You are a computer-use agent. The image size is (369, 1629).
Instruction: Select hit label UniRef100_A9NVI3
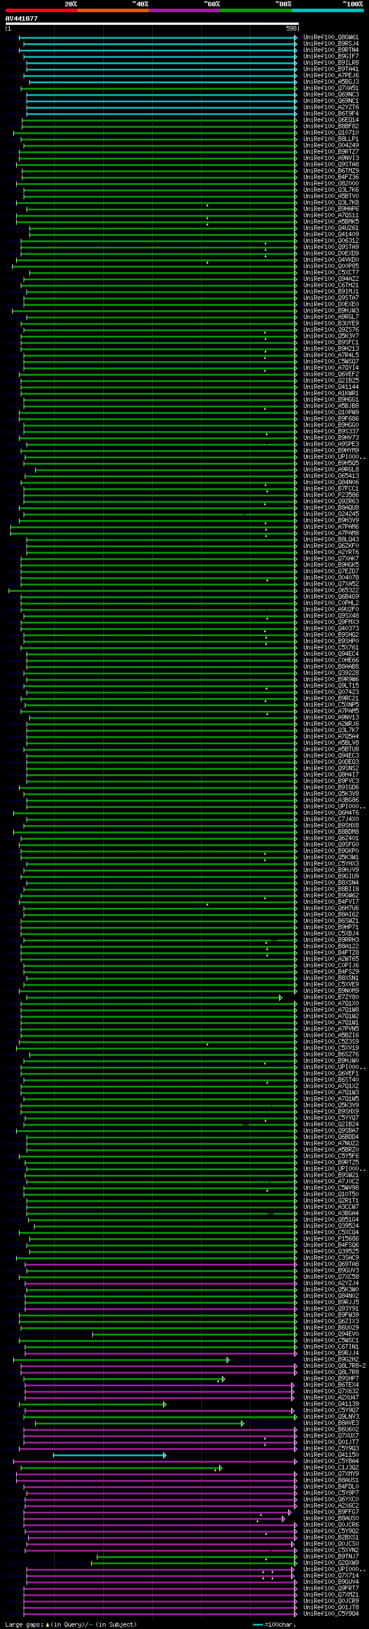click(x=331, y=158)
